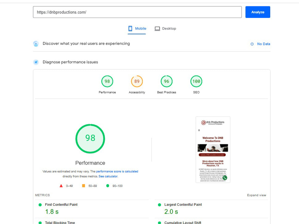The height and width of the screenshot is (224, 299).
Task: Open the See calculator link
Action: click(108, 177)
